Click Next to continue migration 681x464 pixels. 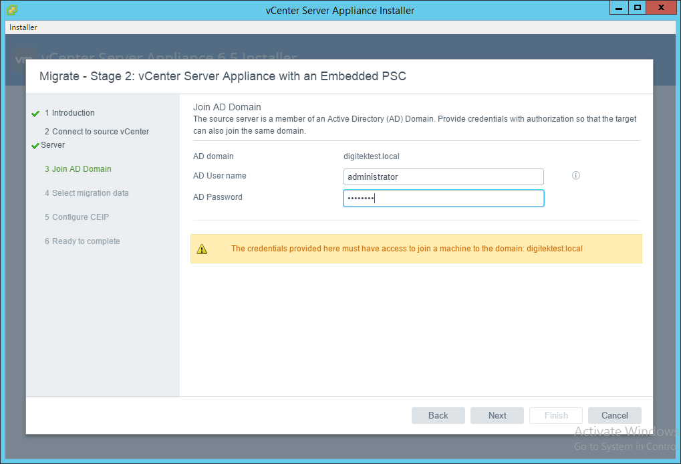tap(497, 415)
